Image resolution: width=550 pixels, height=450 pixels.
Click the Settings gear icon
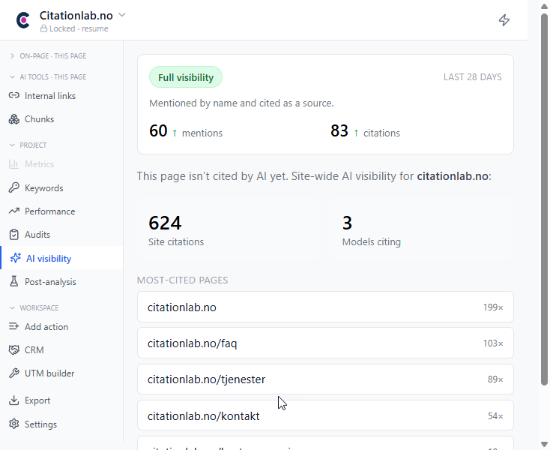click(x=14, y=424)
